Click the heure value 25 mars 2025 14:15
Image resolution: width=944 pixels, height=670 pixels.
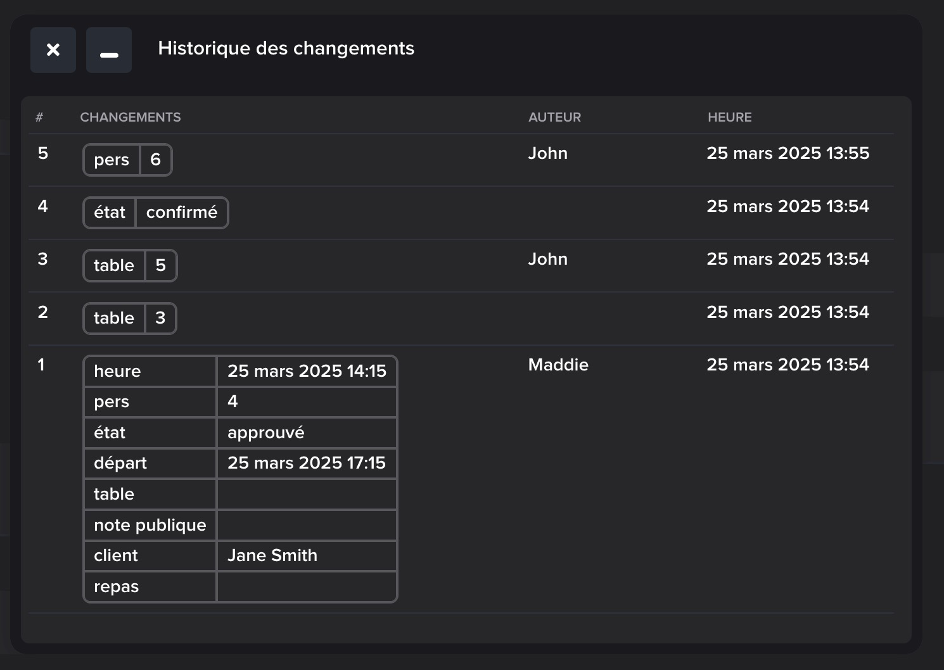coord(307,371)
